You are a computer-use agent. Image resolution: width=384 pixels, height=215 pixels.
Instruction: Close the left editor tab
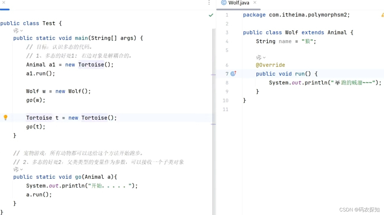pos(4,2)
